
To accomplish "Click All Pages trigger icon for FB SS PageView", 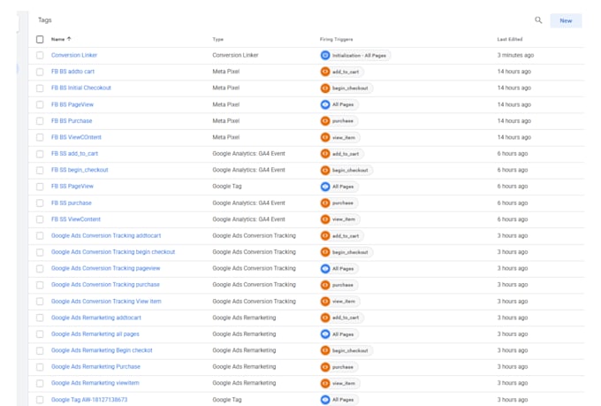I will (x=325, y=187).
